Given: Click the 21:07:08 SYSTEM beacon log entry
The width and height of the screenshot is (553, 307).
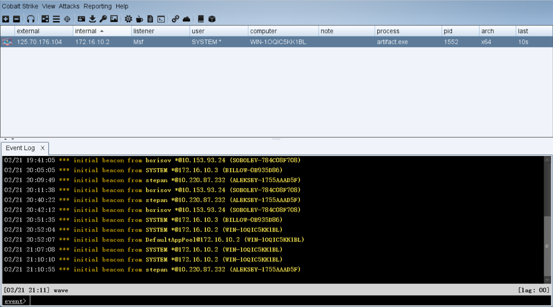Looking at the screenshot, I should pyautogui.click(x=143, y=250).
